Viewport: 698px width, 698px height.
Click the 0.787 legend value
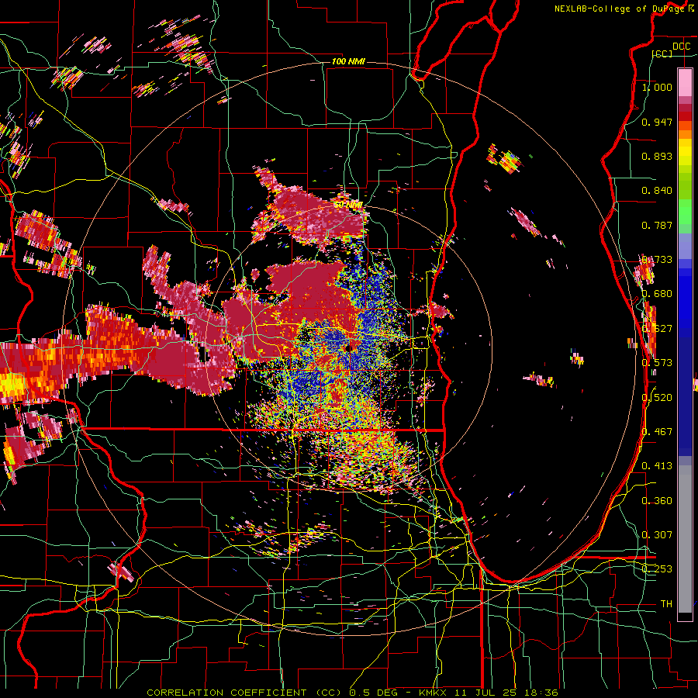(x=657, y=225)
